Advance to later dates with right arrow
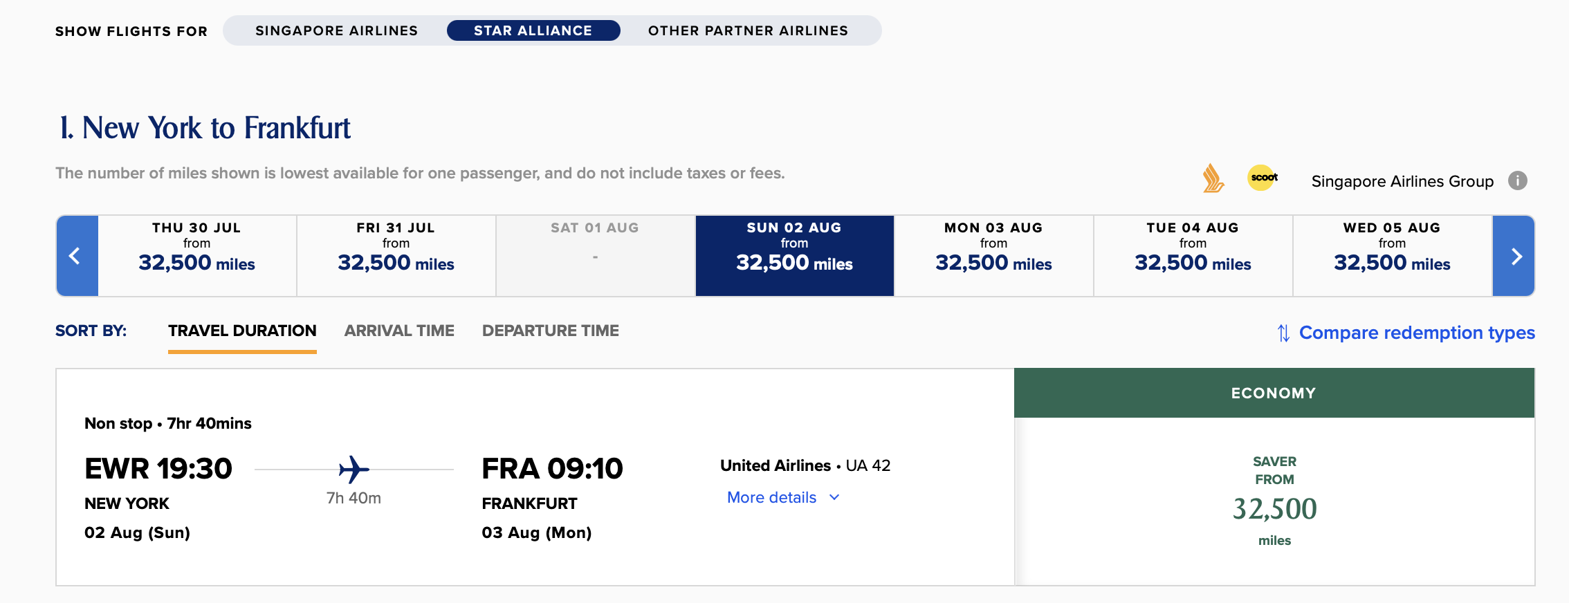 pos(1514,256)
